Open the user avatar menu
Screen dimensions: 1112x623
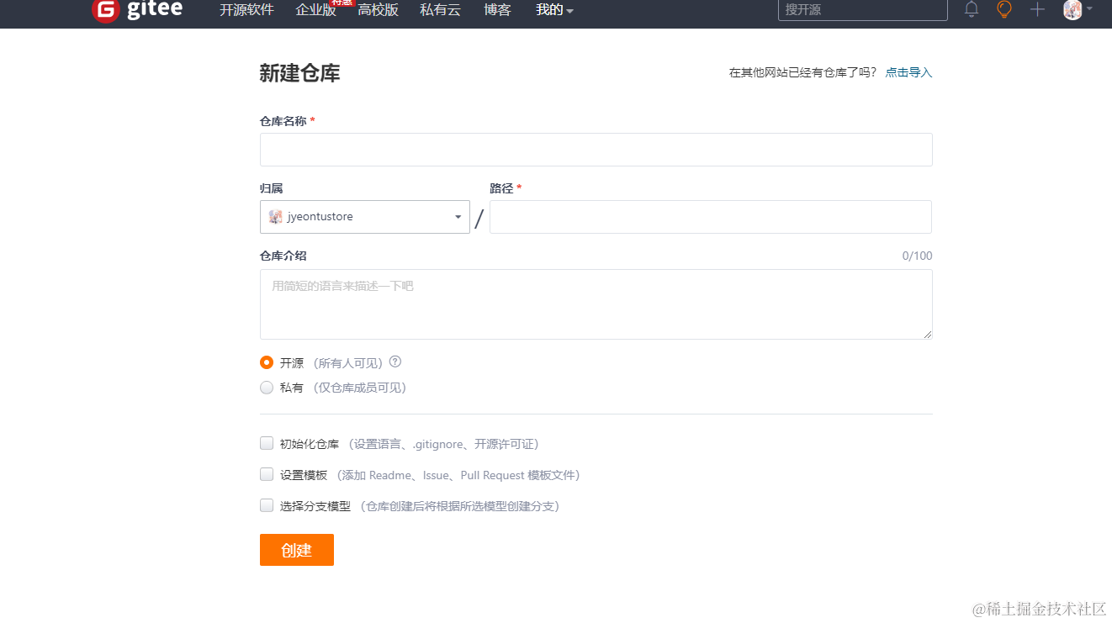(1078, 10)
